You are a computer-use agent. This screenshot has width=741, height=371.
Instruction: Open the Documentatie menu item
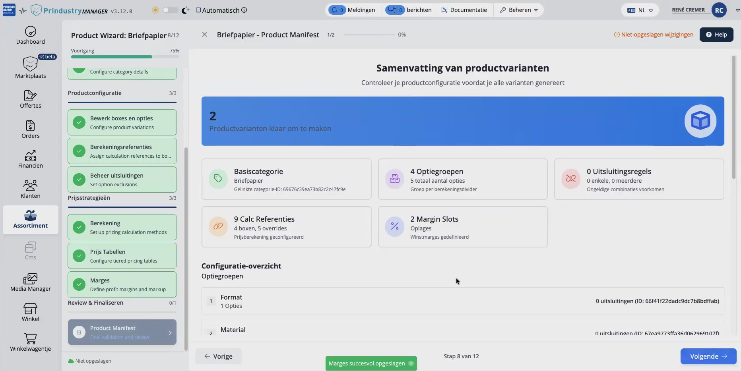click(x=464, y=10)
